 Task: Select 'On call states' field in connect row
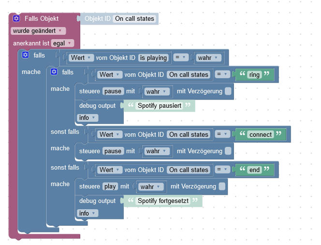coord(189,134)
